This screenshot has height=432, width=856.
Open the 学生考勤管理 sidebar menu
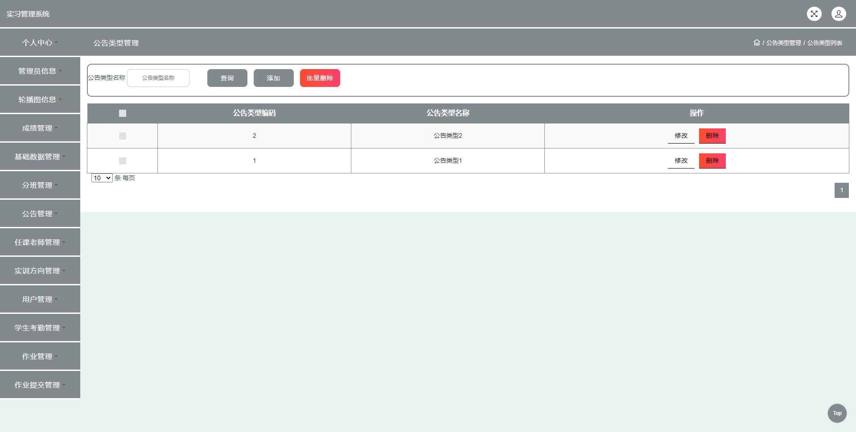coord(40,328)
